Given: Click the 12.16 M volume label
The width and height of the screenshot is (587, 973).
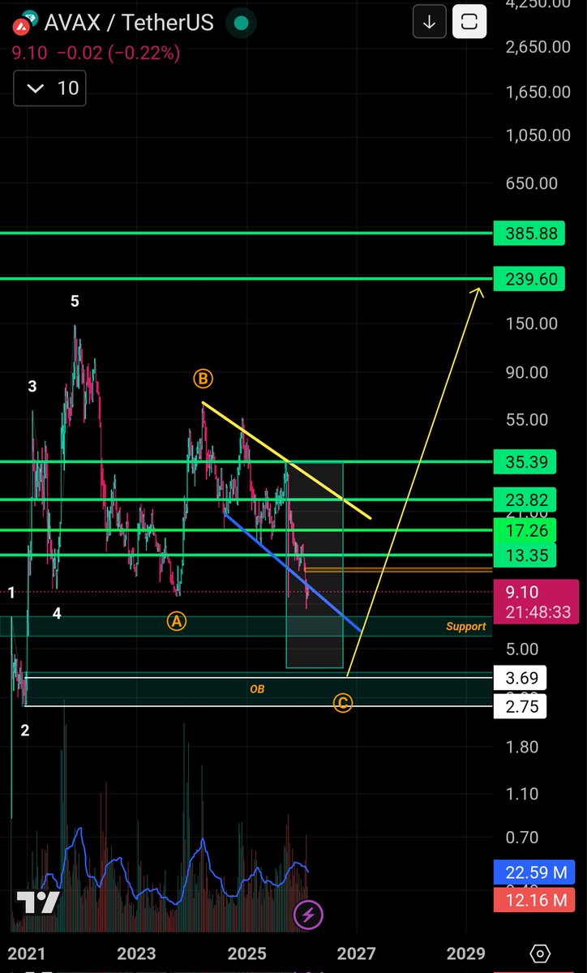Looking at the screenshot, I should coord(535,898).
